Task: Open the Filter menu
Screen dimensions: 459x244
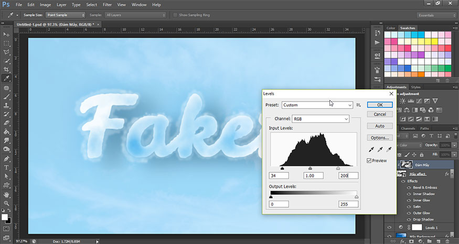Action: [x=107, y=5]
